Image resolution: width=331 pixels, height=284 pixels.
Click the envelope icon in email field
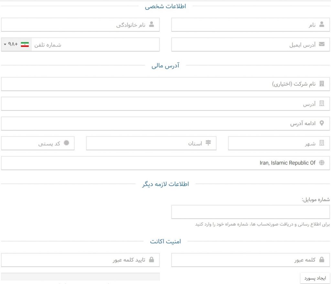pos(321,45)
